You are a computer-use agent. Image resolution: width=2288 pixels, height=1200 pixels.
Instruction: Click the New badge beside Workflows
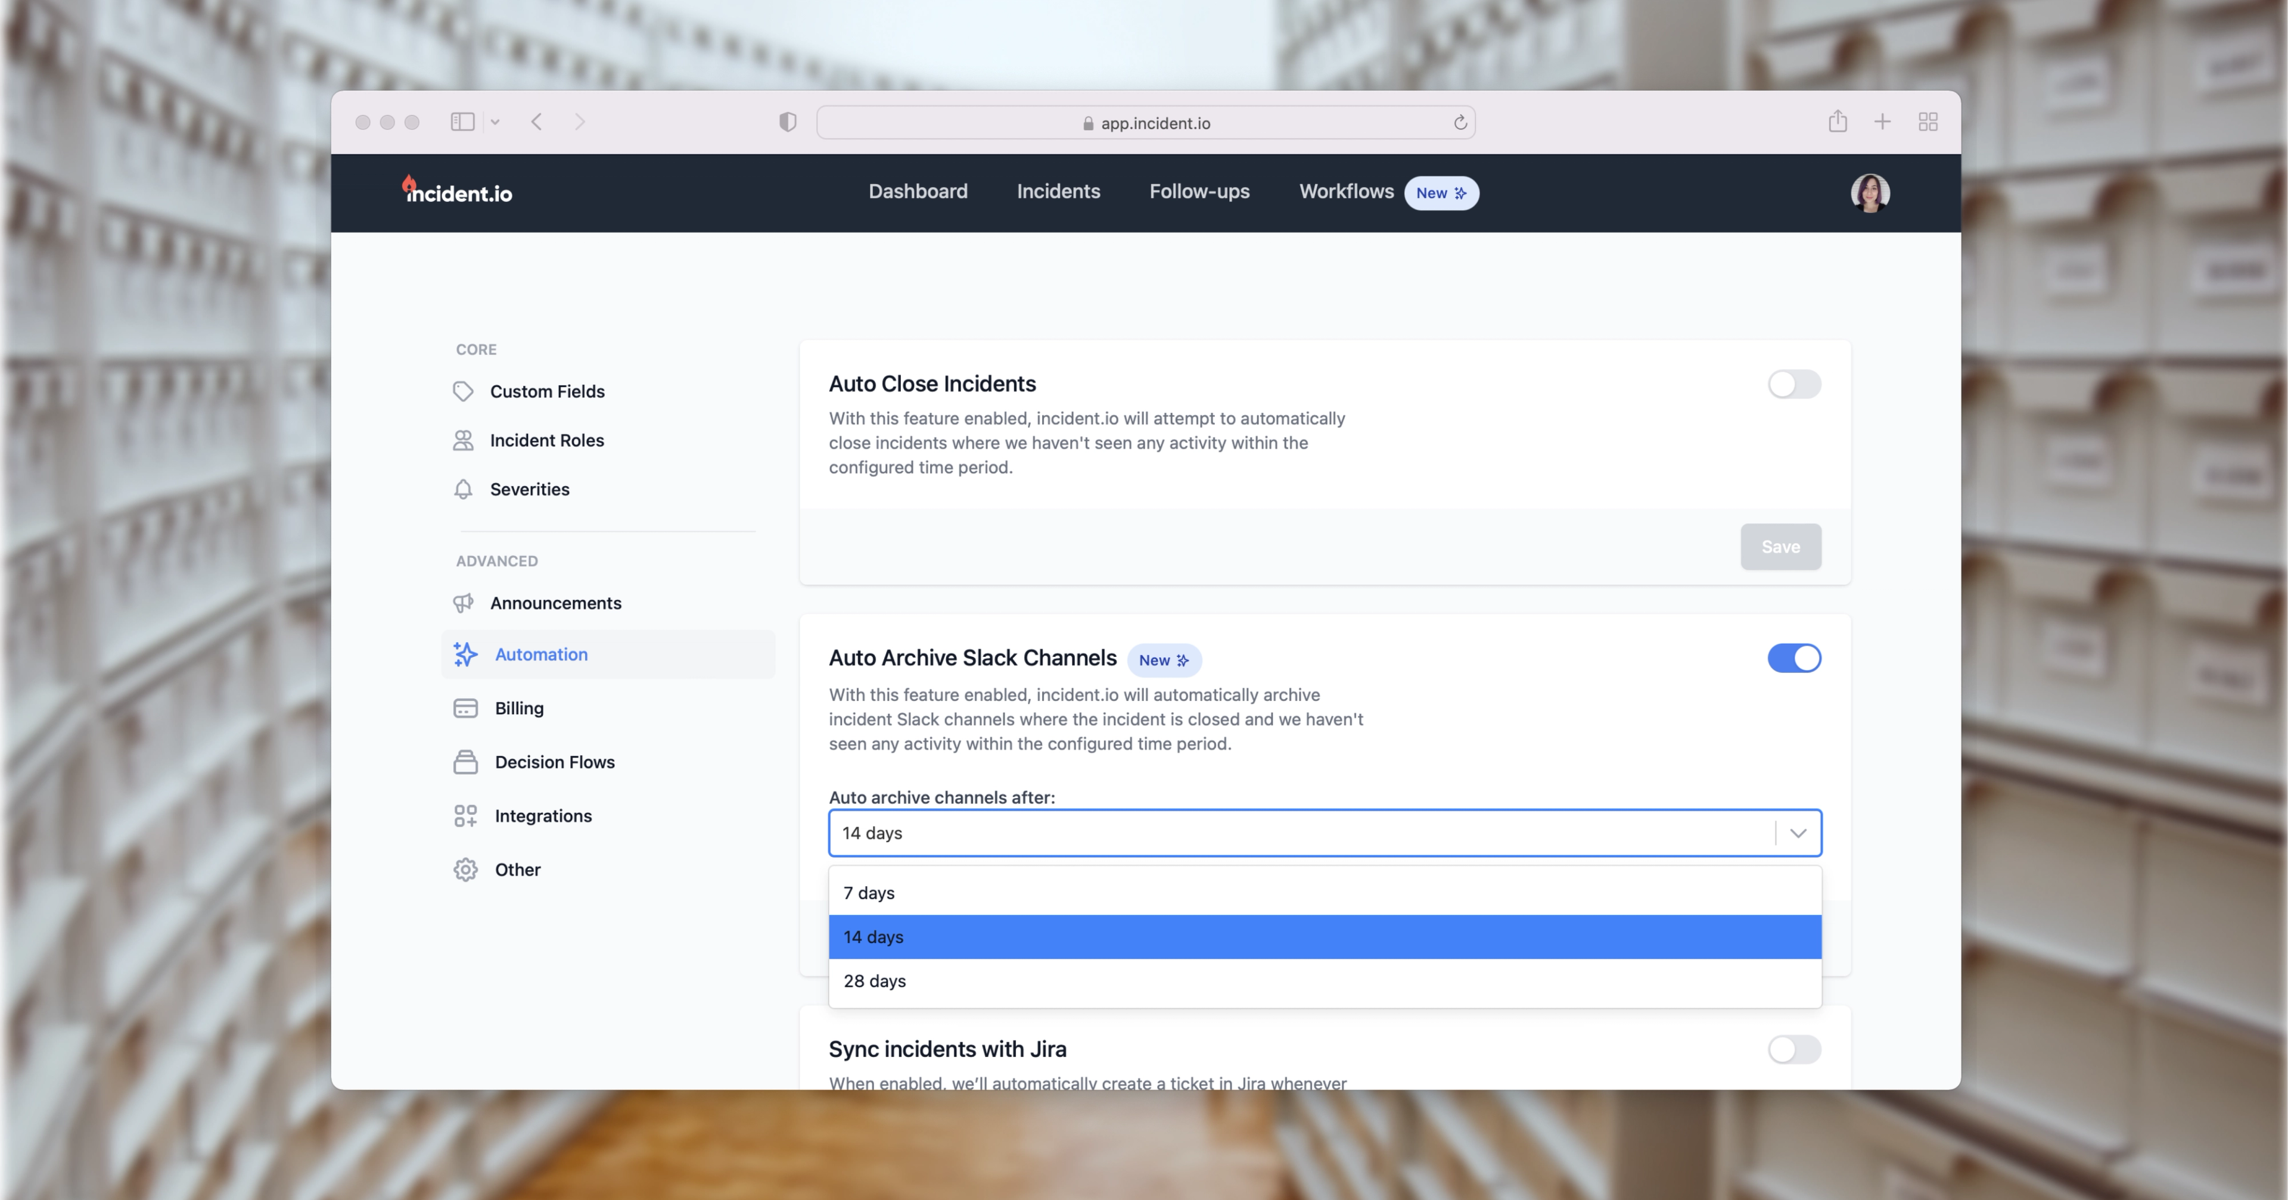[1441, 192]
